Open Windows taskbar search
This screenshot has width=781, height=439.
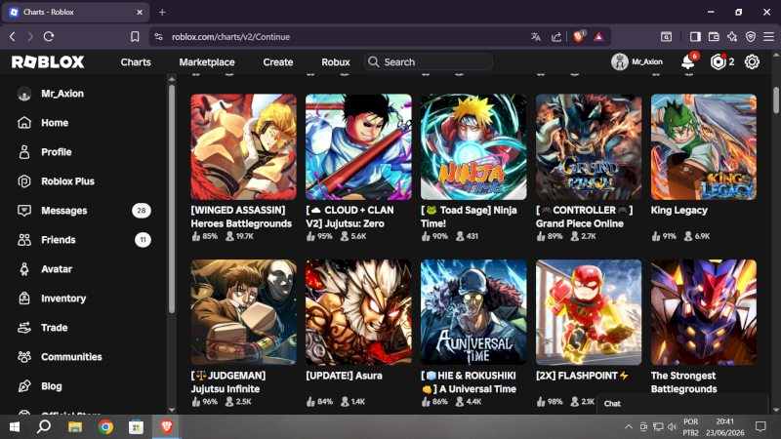tap(44, 427)
